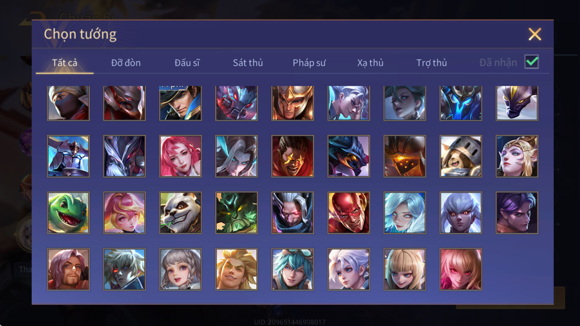Select the hero in navy captain hat

click(x=181, y=103)
